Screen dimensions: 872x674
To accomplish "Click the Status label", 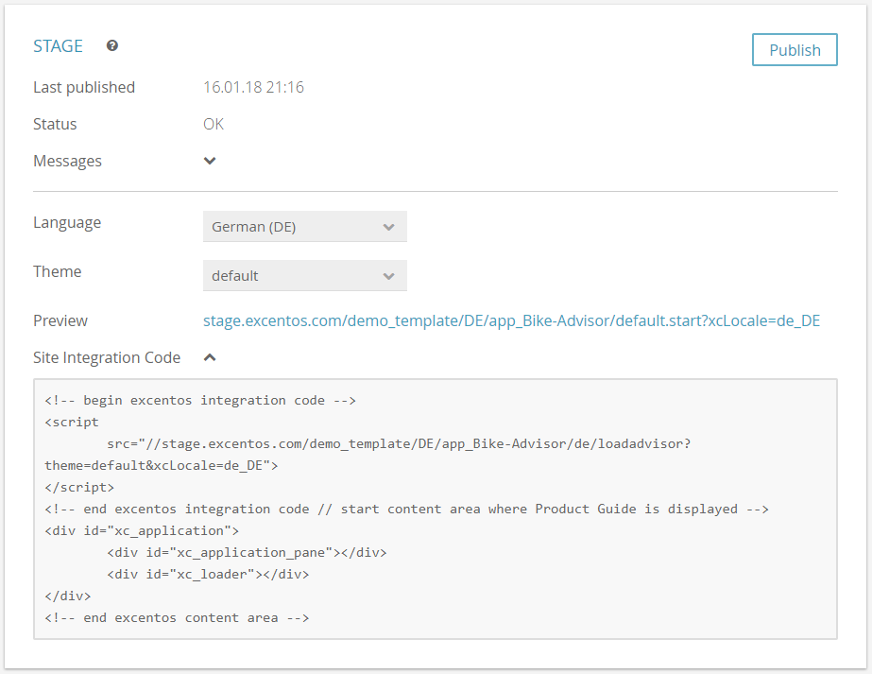I will 55,124.
